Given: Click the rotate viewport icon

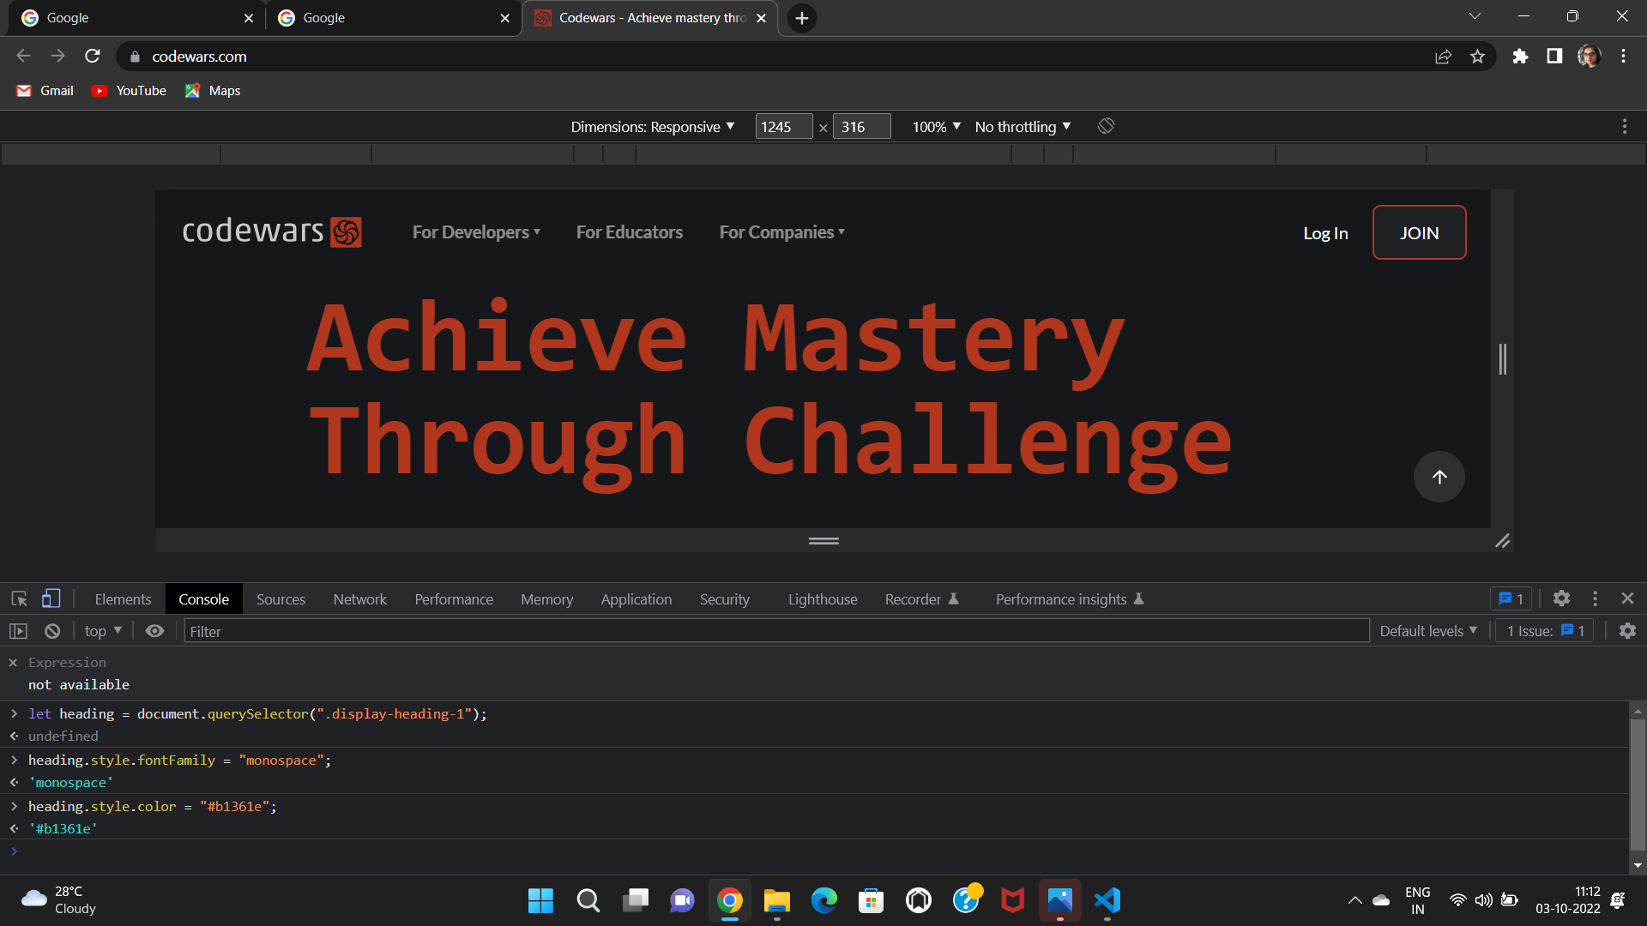Looking at the screenshot, I should click(1106, 126).
